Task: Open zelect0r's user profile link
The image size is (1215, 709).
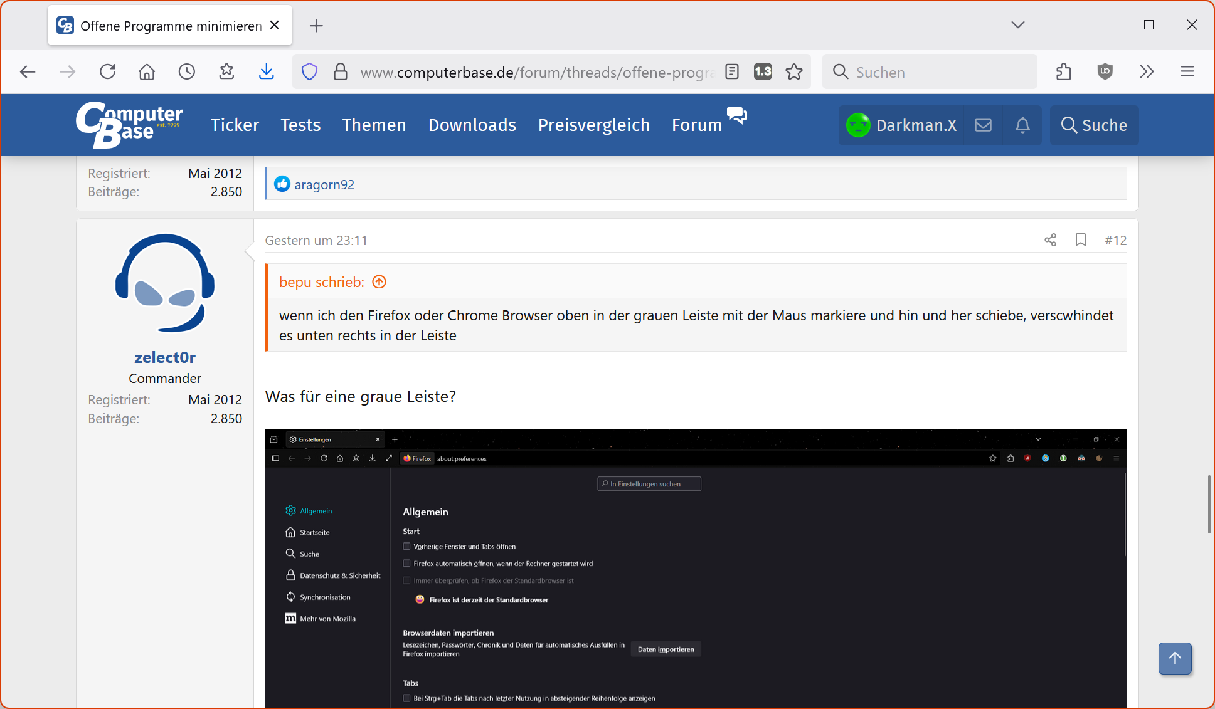Action: pyautogui.click(x=165, y=357)
